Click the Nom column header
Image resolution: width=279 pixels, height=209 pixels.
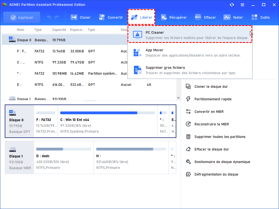coord(20,30)
